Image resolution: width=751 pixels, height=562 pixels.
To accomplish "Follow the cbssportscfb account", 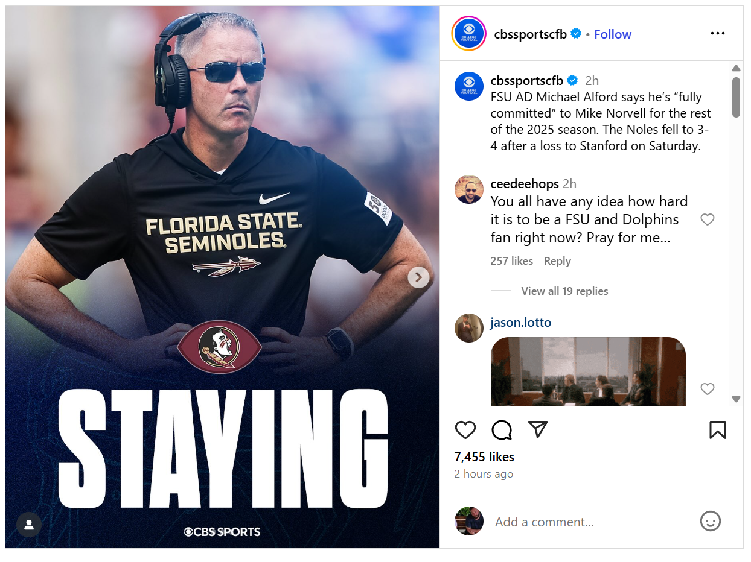I will pyautogui.click(x=612, y=34).
